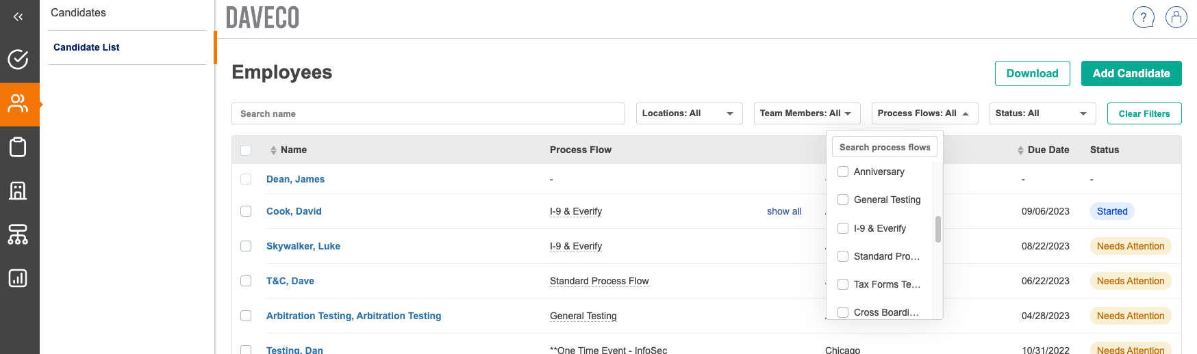This screenshot has width=1197, height=354.
Task: Open the reports chart icon in sidebar
Action: pyautogui.click(x=18, y=278)
